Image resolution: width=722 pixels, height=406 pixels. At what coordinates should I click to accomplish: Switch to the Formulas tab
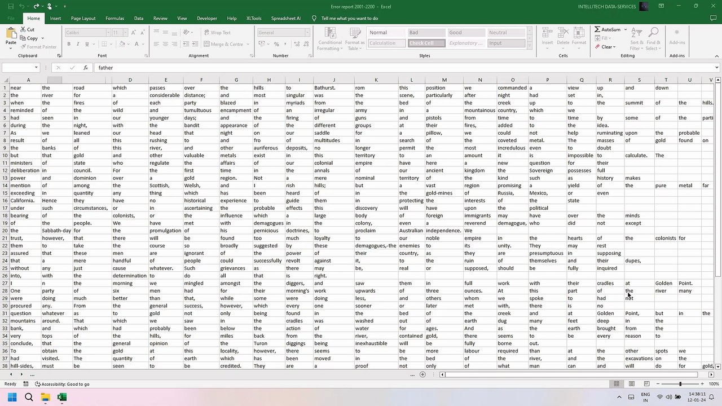(x=115, y=18)
